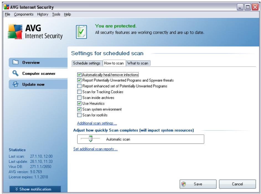Screen dimensions: 261x194
Task: Click the AVG version 9.0.769 text
Action: [25, 172]
